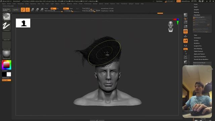This screenshot has height=121, width=215.
Task: Open the Brush menu
Action: point(9,4)
